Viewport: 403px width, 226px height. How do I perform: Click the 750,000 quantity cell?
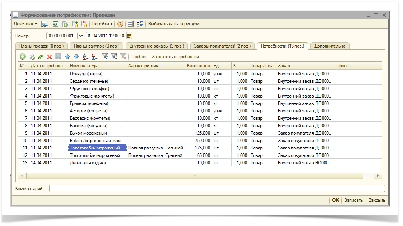click(x=198, y=141)
